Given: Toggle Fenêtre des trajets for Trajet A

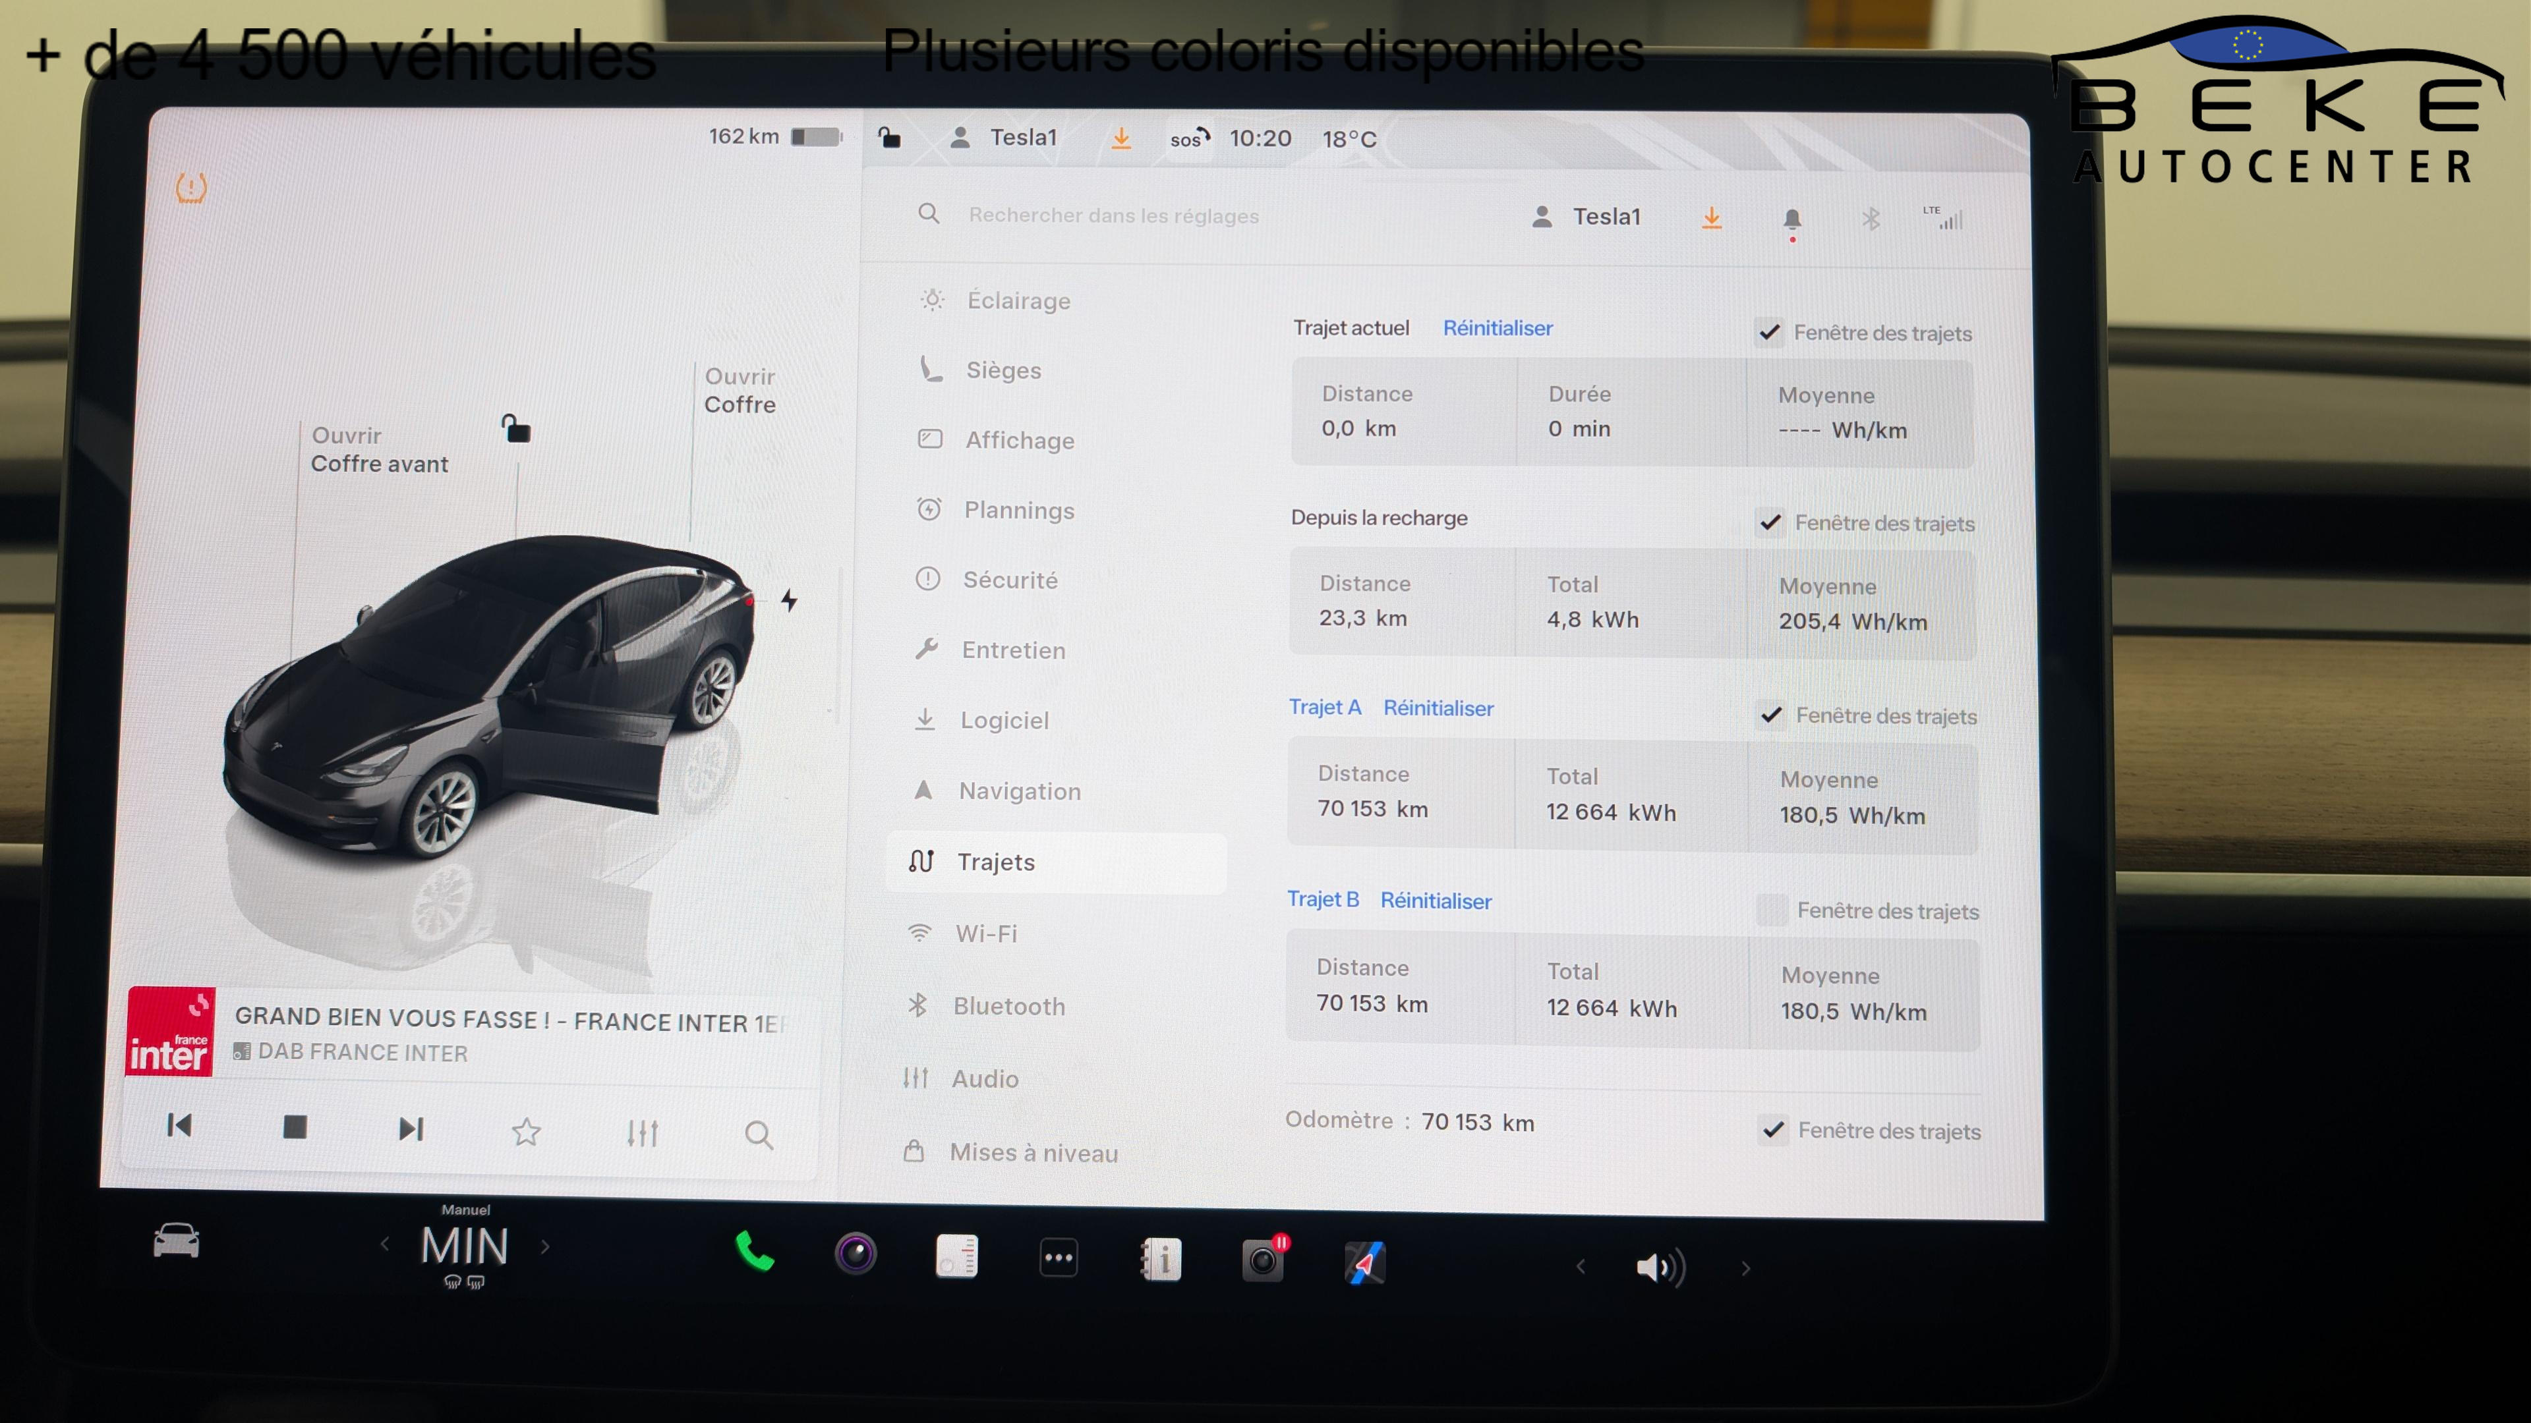Looking at the screenshot, I should click(x=1772, y=715).
